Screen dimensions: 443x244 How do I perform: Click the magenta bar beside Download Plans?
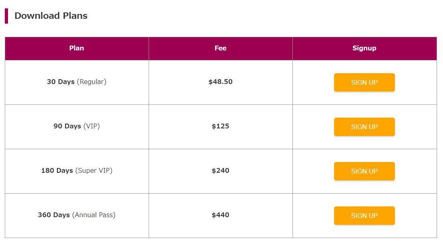pyautogui.click(x=6, y=16)
